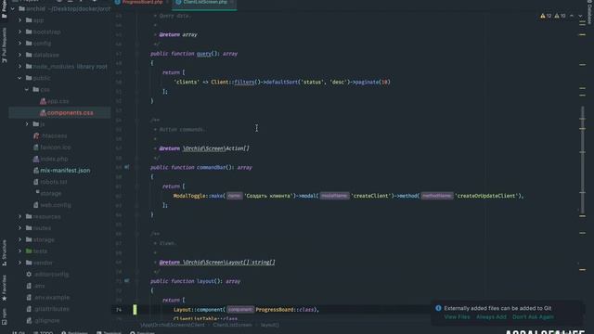Viewport: 594px width, 334px height.
Task: Select .env file
Action: pyautogui.click(x=39, y=286)
